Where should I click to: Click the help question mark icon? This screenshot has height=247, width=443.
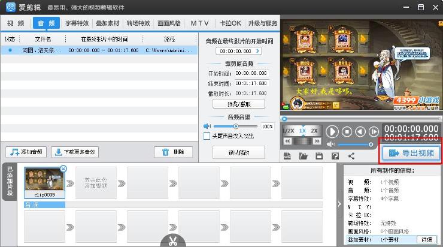[x=335, y=156]
